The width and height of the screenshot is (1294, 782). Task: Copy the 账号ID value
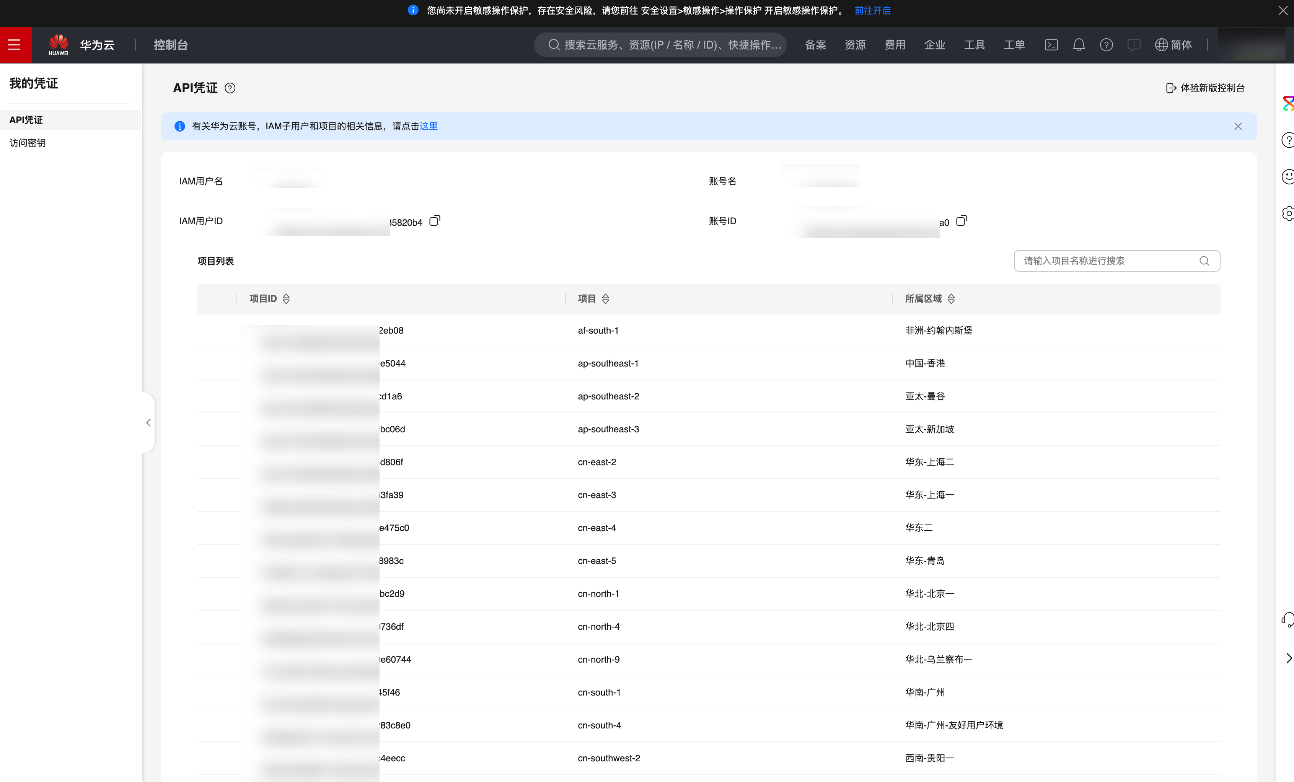point(961,221)
